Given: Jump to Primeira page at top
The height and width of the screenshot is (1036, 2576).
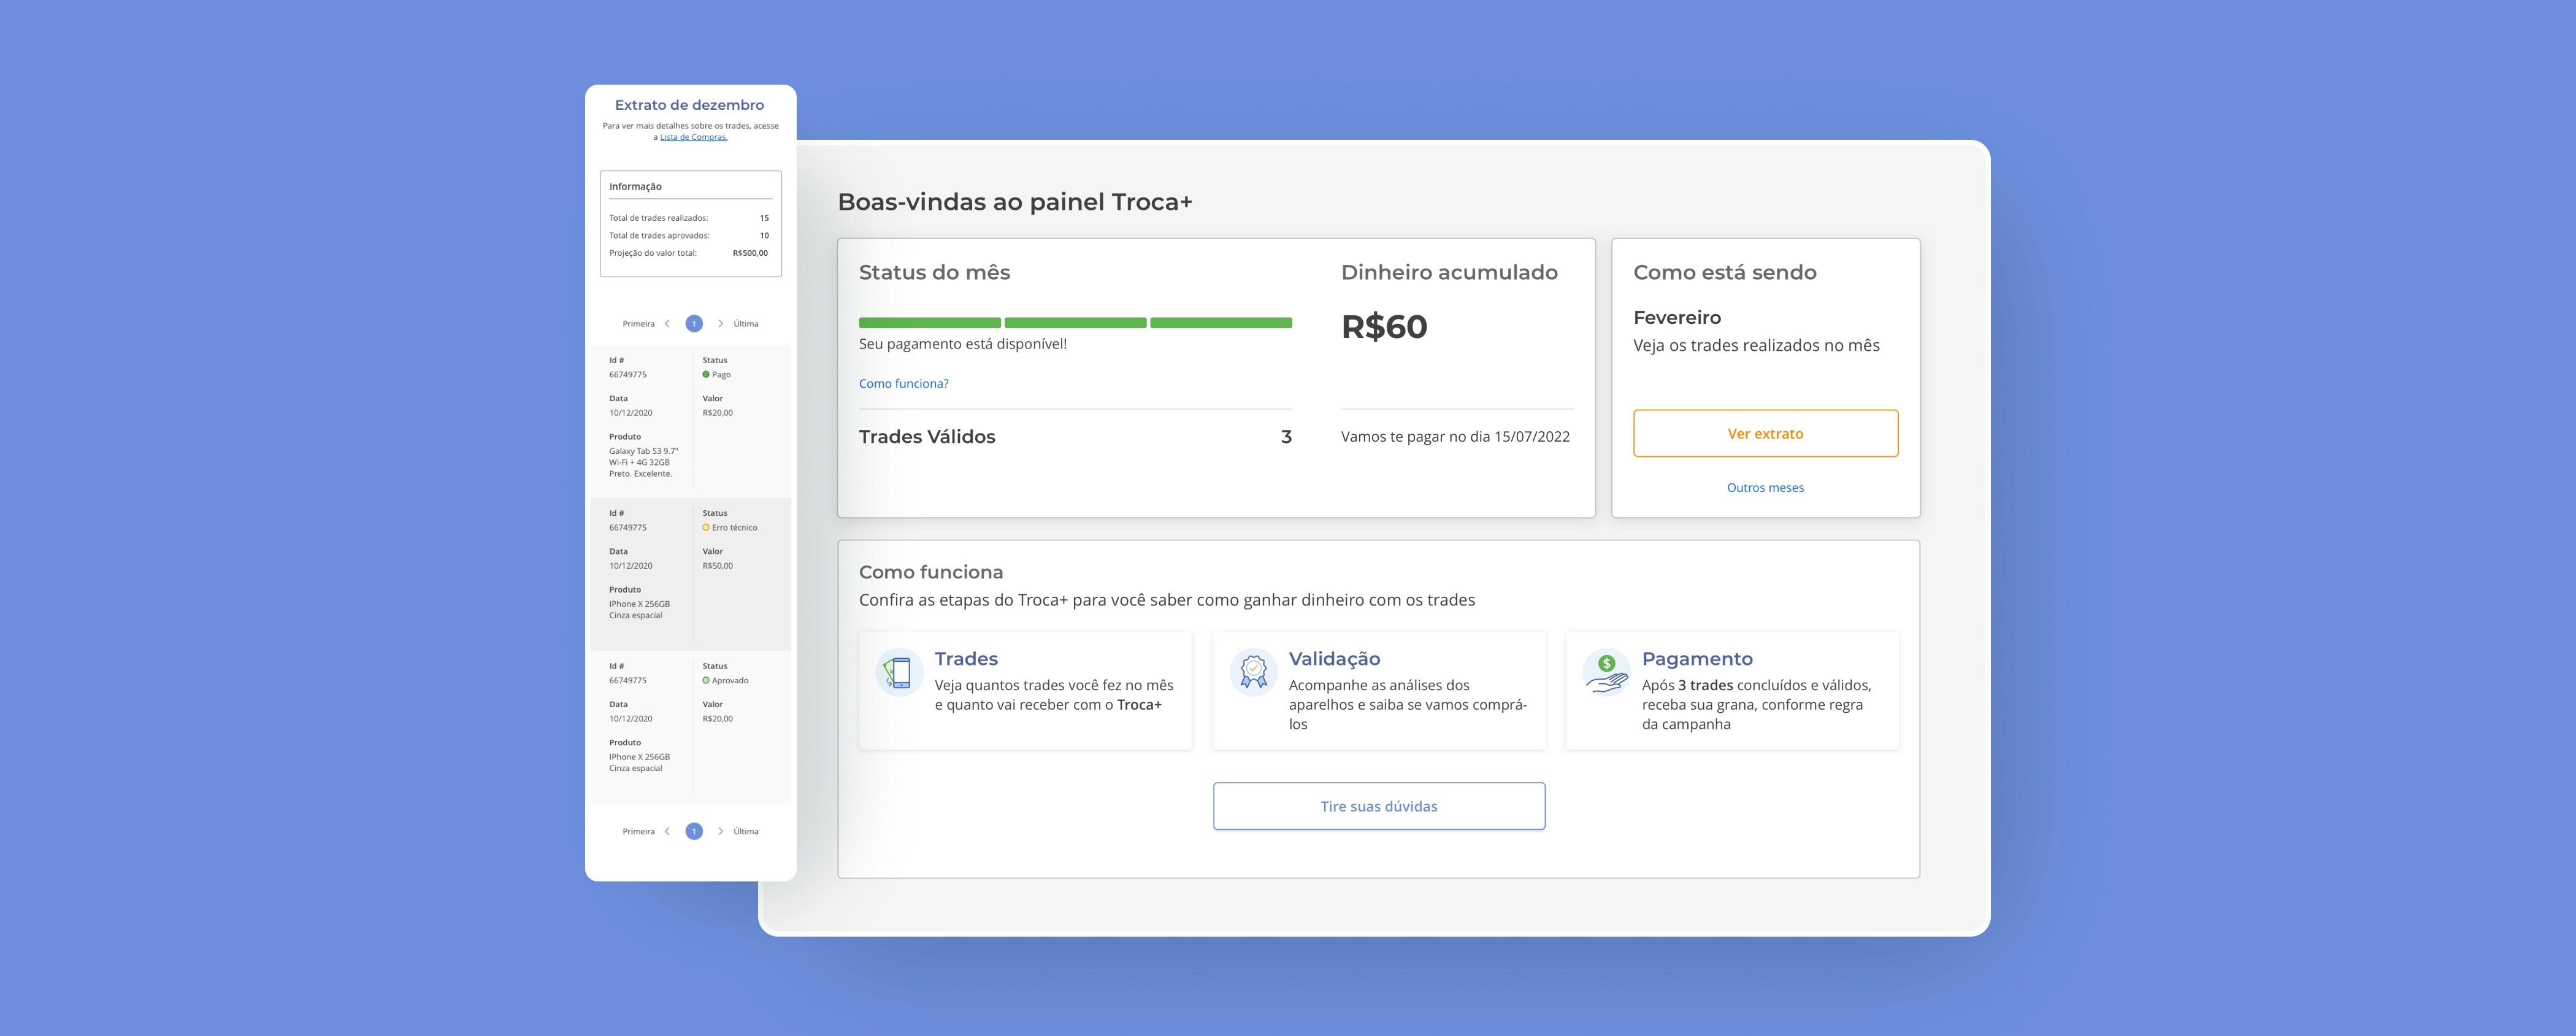Looking at the screenshot, I should pyautogui.click(x=638, y=324).
